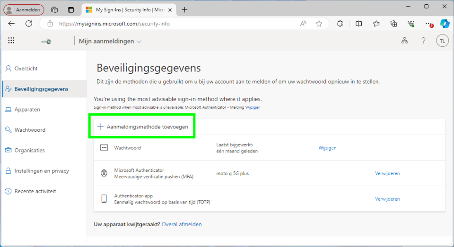Select Wachtwoord in the left navigation
Viewport: 454px width, 247px height.
point(30,130)
